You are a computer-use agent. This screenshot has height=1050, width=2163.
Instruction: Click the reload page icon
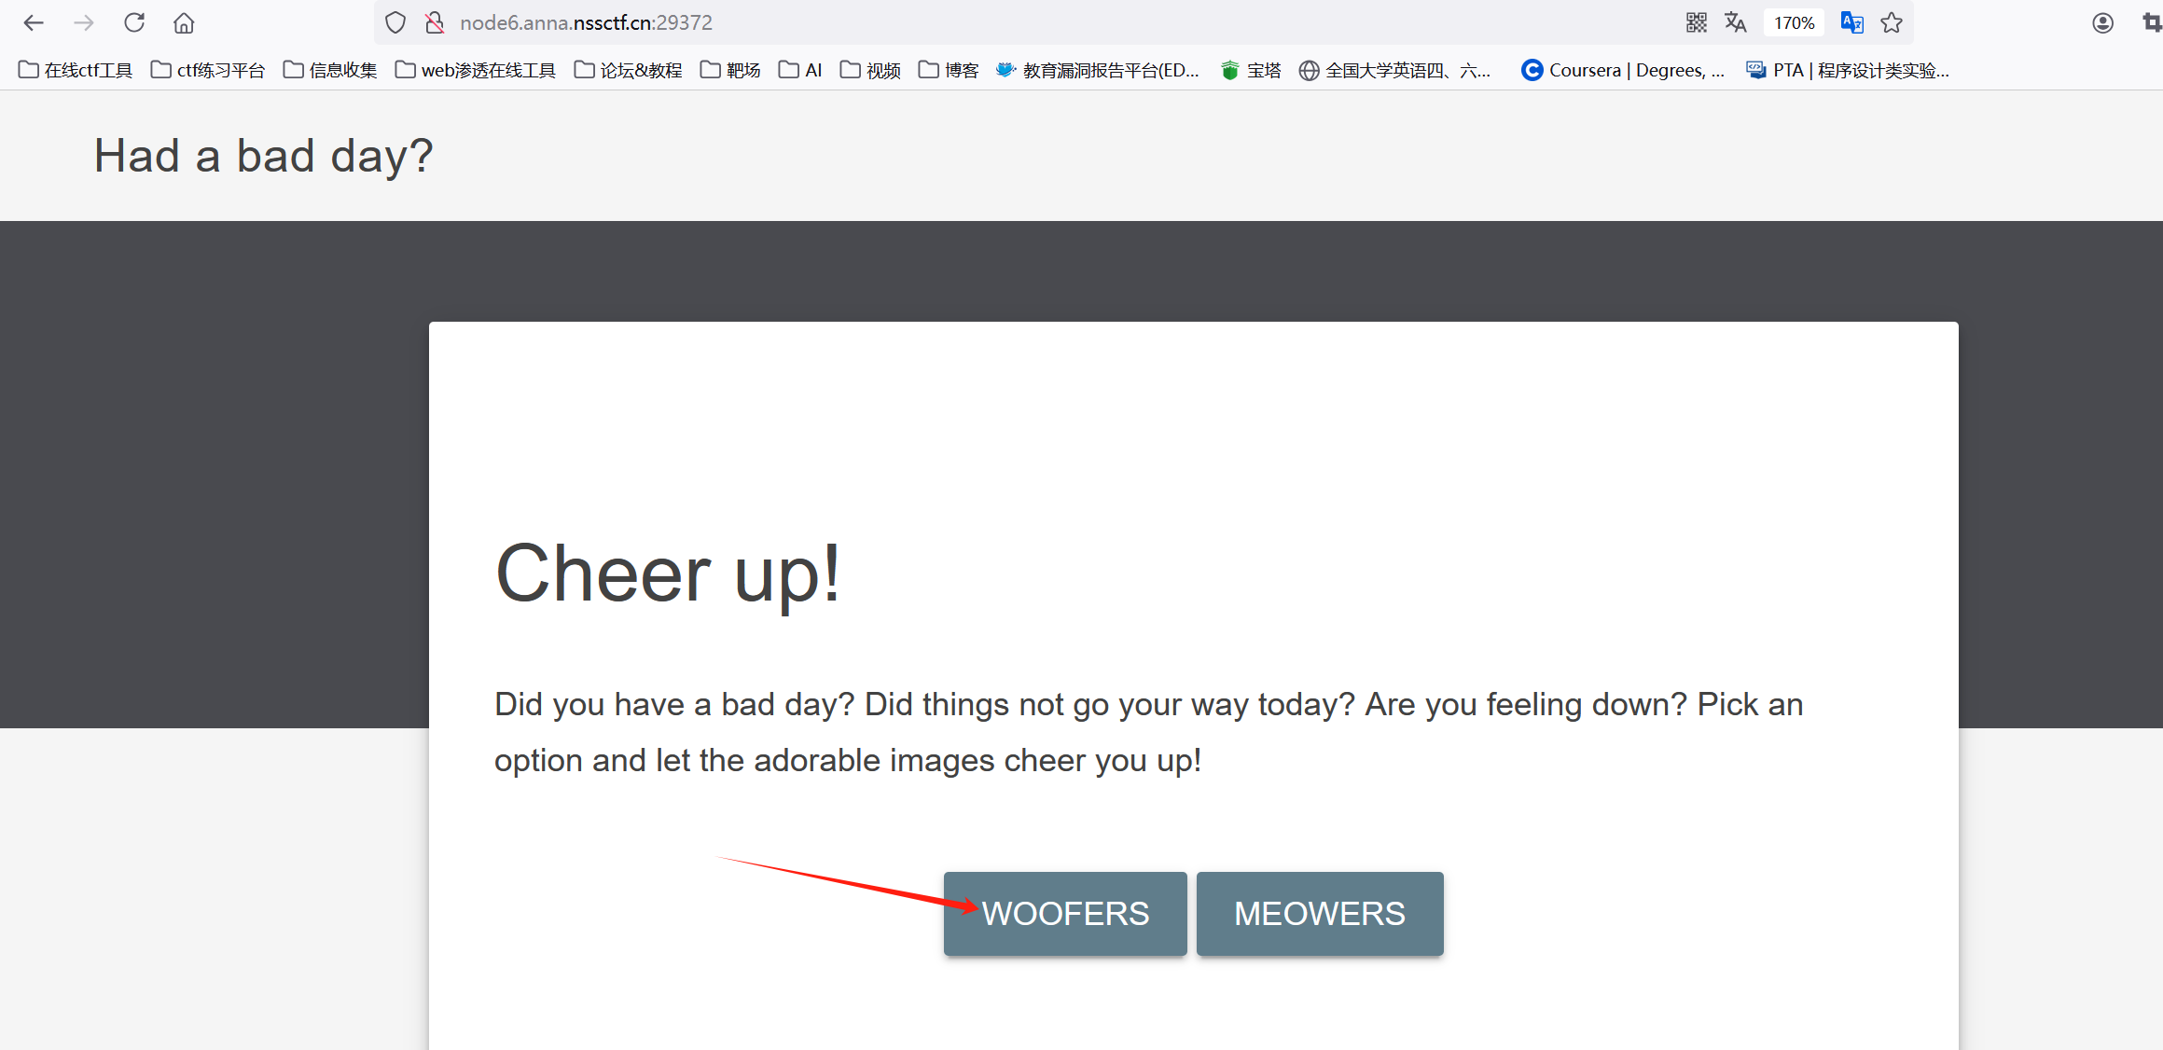(134, 22)
